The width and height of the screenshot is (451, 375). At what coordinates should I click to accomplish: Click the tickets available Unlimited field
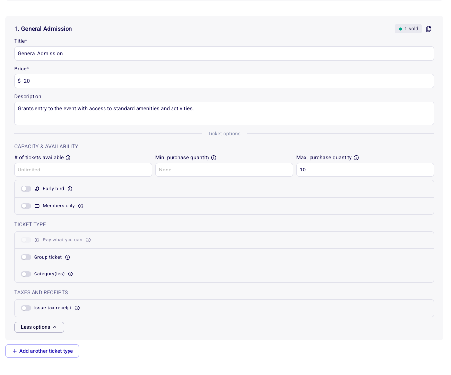coord(83,170)
